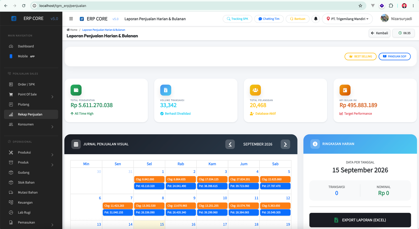View site information icon in address bar

(34, 6)
